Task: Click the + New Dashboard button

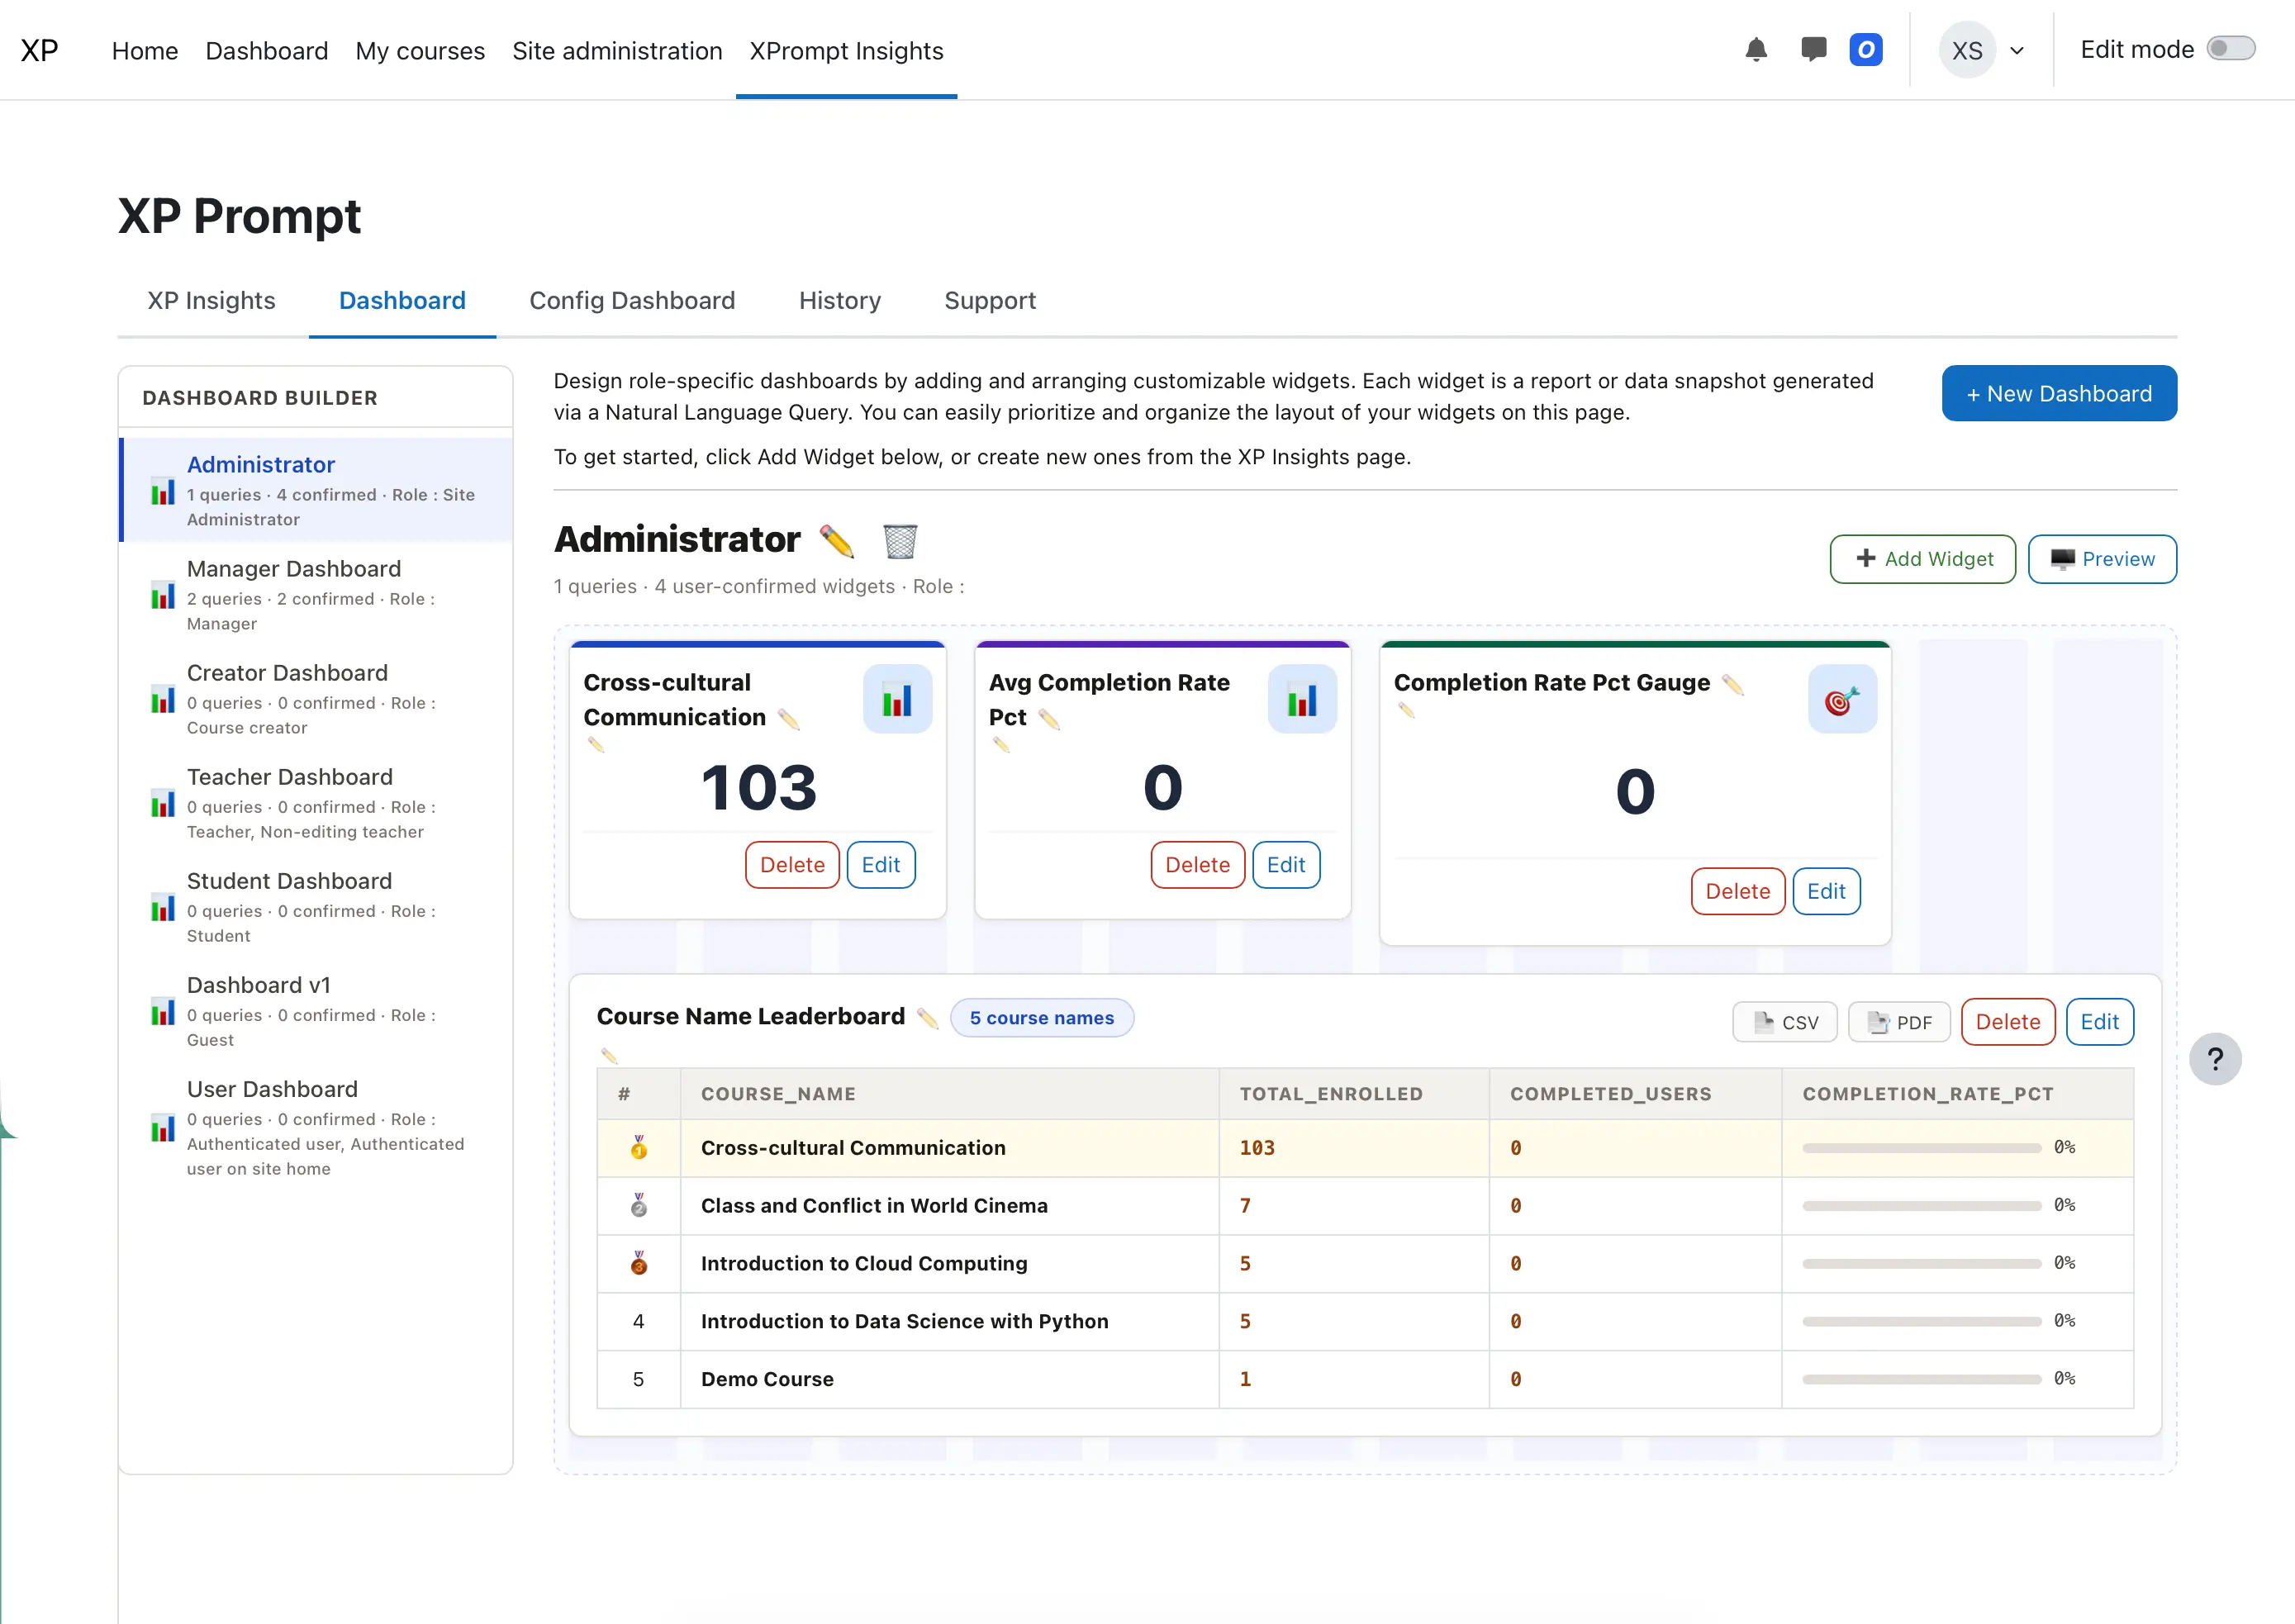Action: pos(2059,394)
